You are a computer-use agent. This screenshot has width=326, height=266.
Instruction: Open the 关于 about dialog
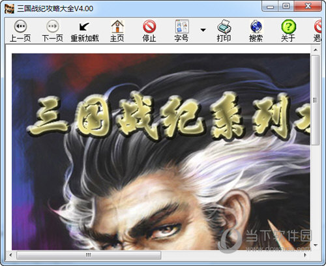click(288, 31)
